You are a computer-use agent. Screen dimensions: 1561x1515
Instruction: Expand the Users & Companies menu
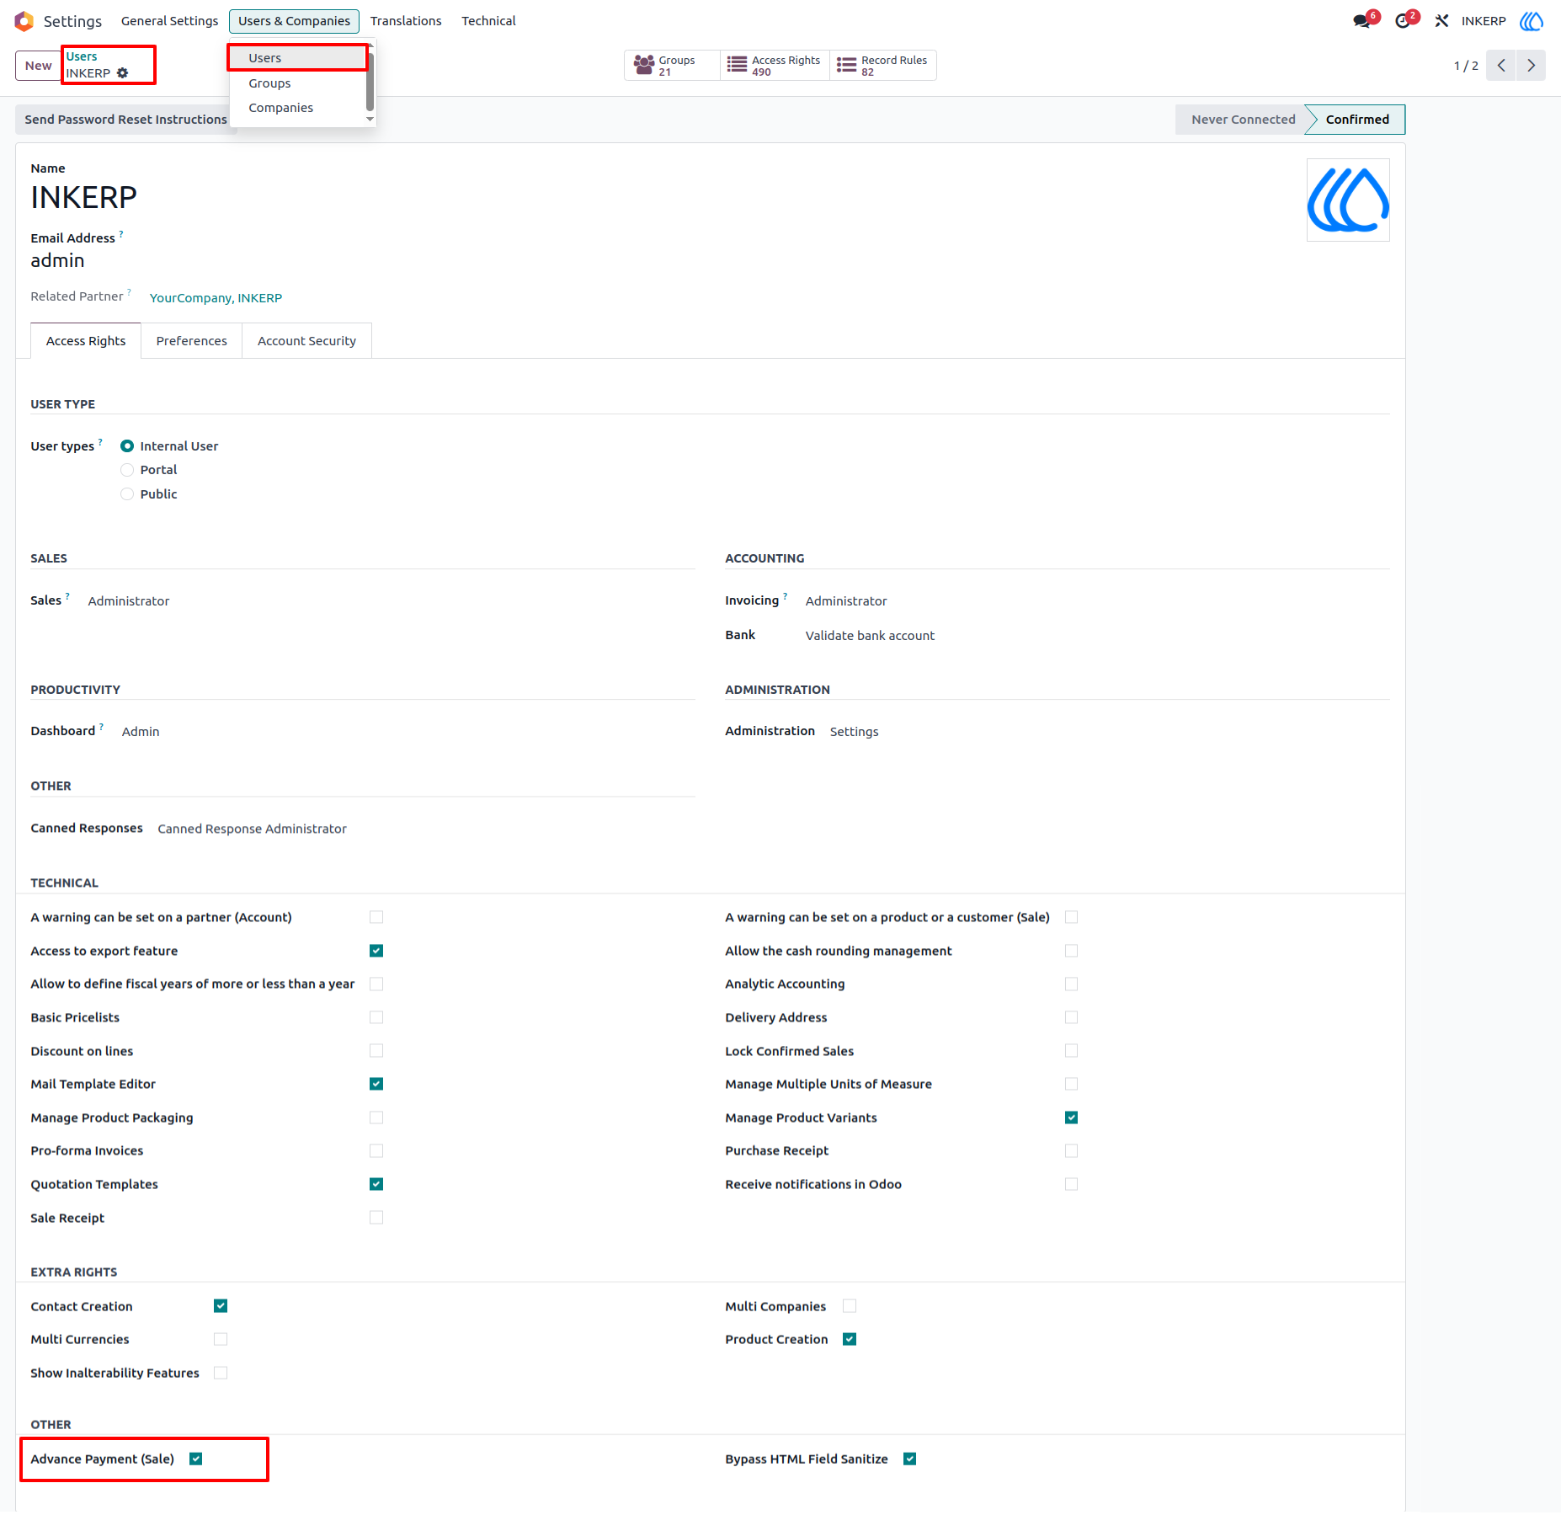294,21
